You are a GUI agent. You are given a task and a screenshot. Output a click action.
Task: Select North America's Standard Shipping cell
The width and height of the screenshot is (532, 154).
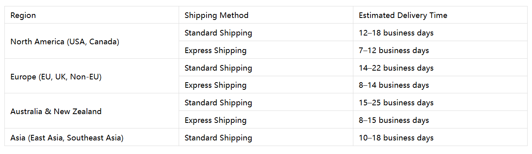click(x=266, y=33)
